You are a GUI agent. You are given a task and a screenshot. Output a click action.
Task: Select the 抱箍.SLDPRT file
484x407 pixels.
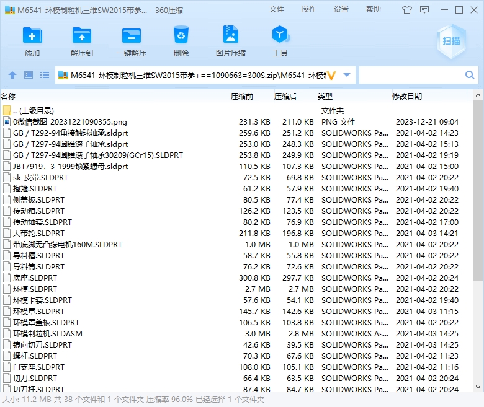(x=236, y=188)
